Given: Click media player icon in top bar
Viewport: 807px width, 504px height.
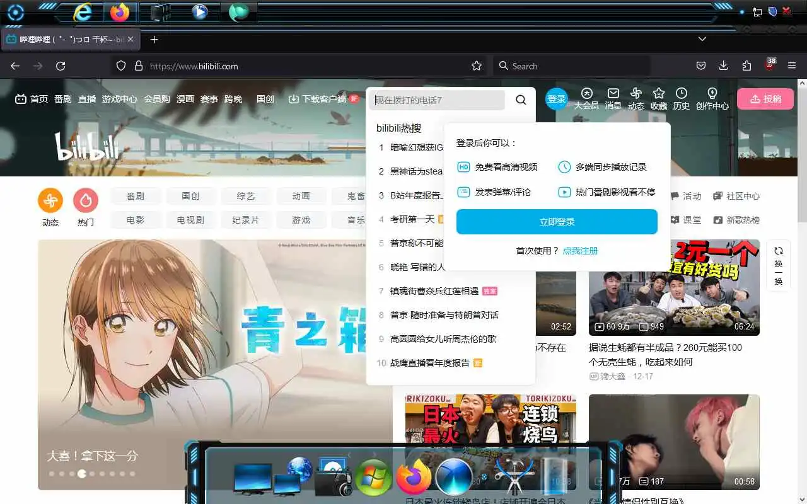Looking at the screenshot, I should click(200, 12).
